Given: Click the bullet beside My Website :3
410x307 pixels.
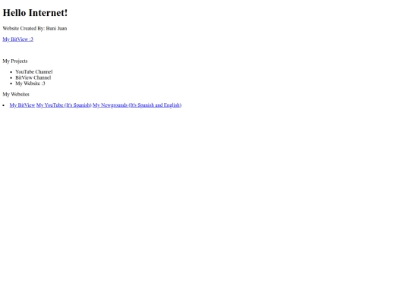Looking at the screenshot, I should click(x=11, y=84).
